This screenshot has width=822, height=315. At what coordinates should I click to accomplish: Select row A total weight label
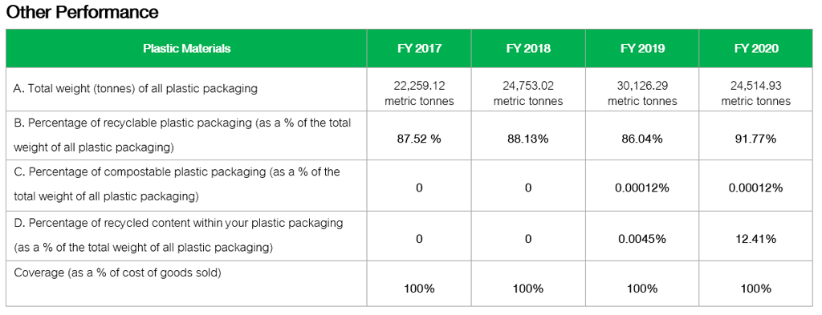(x=135, y=88)
